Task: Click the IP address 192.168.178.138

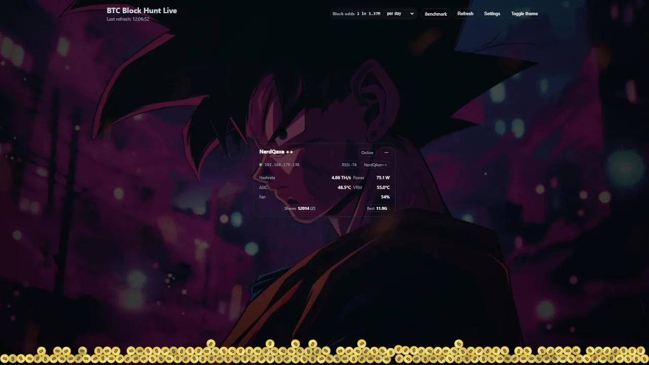Action: pos(282,165)
